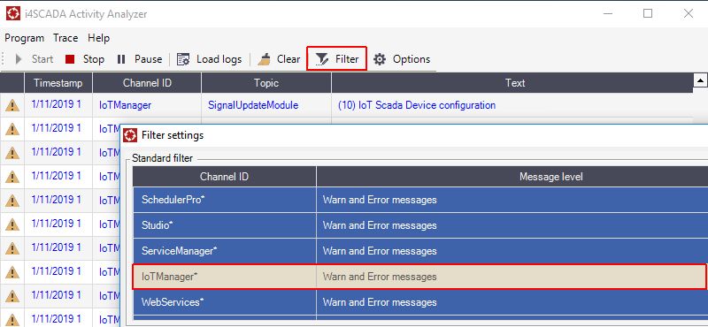The height and width of the screenshot is (327, 708).
Task: Click the greyed Start play arrow icon
Action: pos(19,59)
